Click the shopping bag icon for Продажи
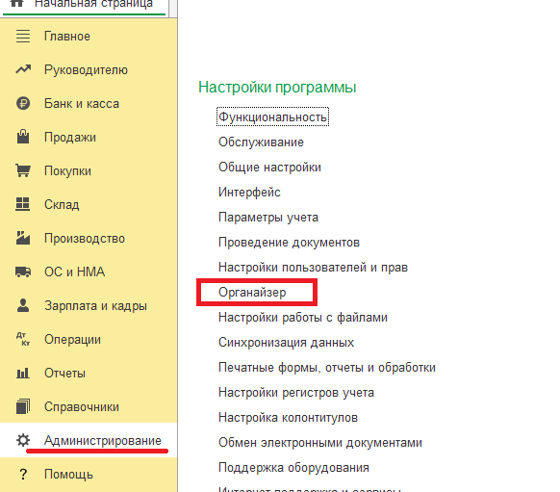 [23, 137]
